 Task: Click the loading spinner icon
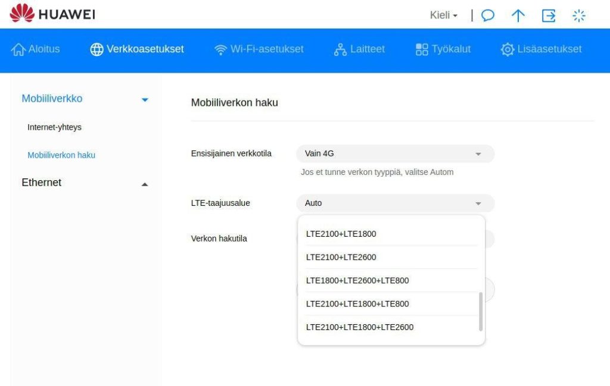(579, 15)
